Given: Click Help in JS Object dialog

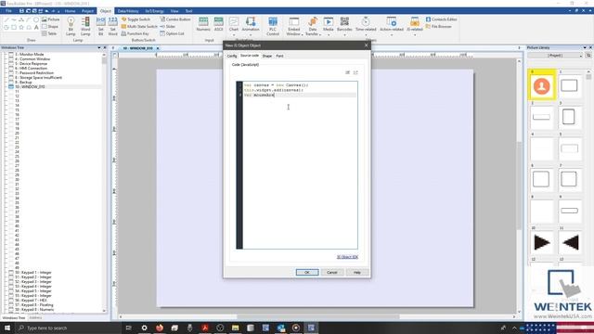Looking at the screenshot, I should (356, 272).
